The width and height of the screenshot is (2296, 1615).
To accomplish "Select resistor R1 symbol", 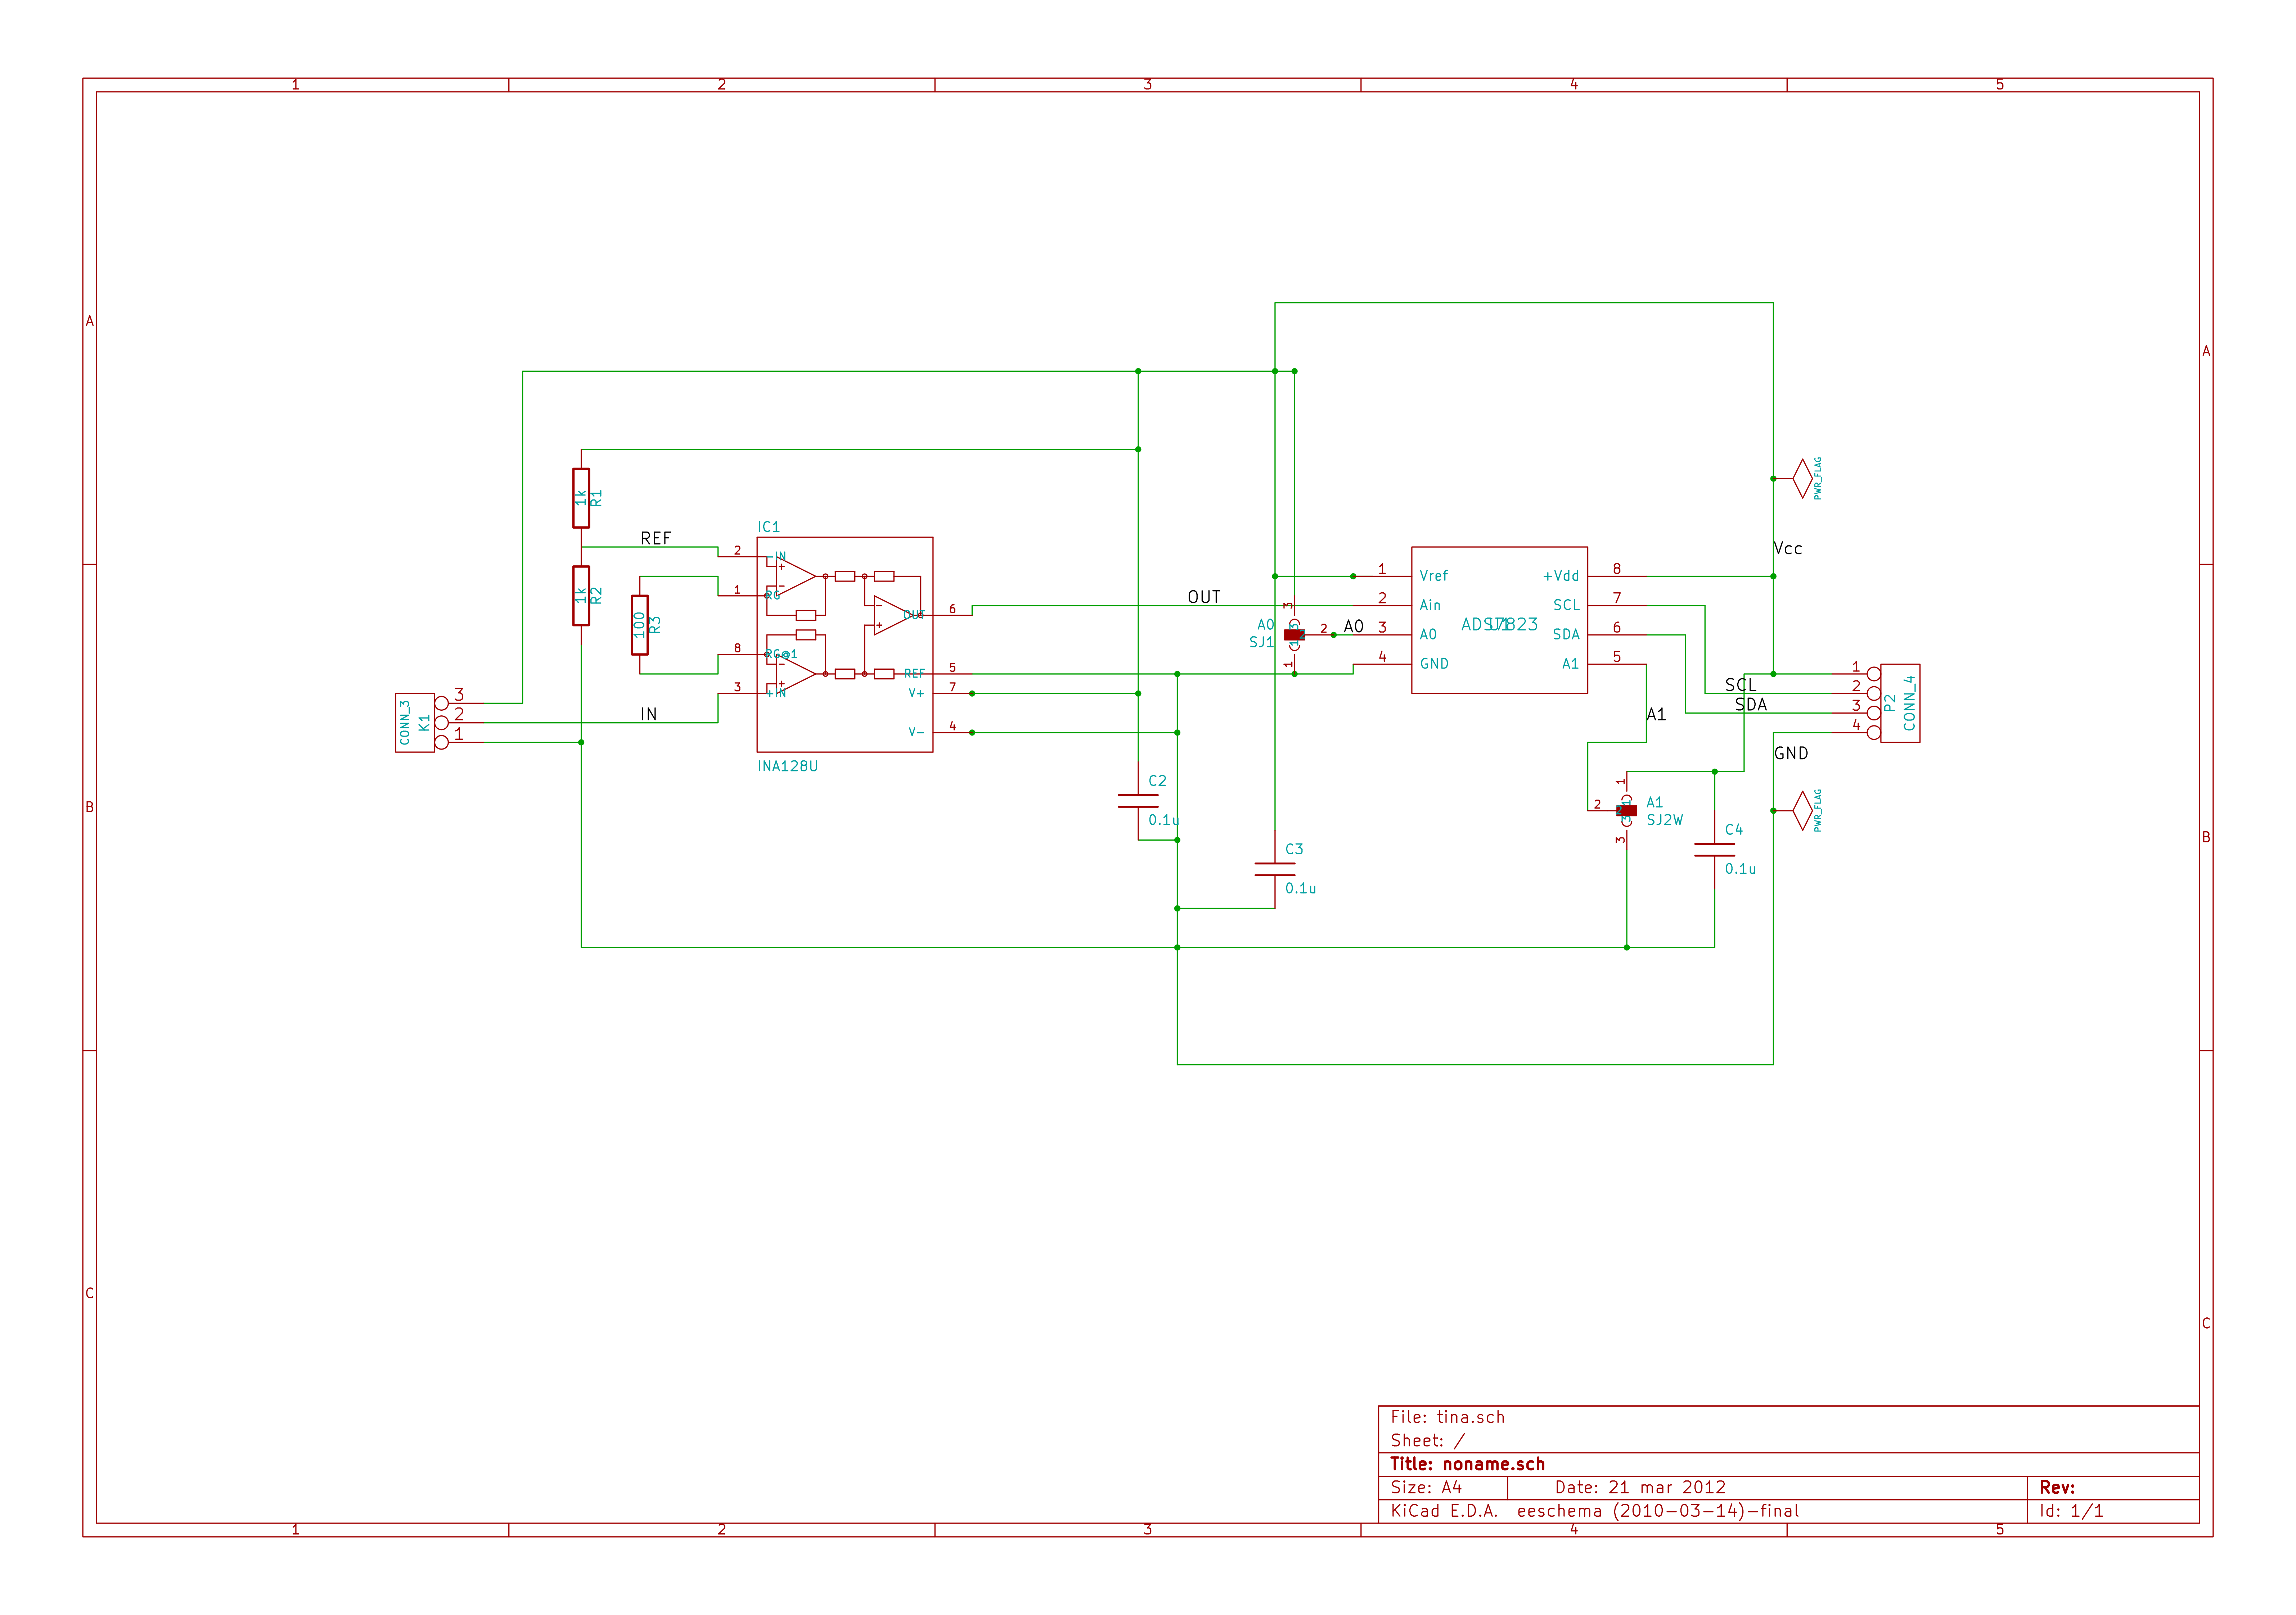I will [x=581, y=498].
